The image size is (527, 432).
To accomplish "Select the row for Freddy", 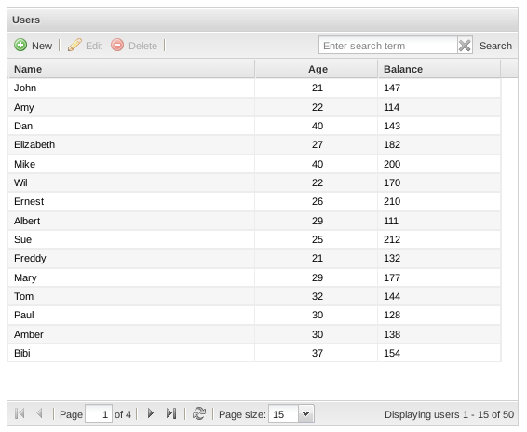I will point(254,258).
